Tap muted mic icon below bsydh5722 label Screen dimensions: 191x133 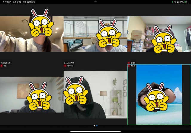click(65, 66)
